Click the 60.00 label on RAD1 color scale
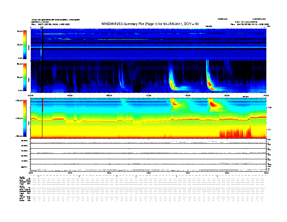This screenshot has width=287, height=222. click(x=20, y=64)
